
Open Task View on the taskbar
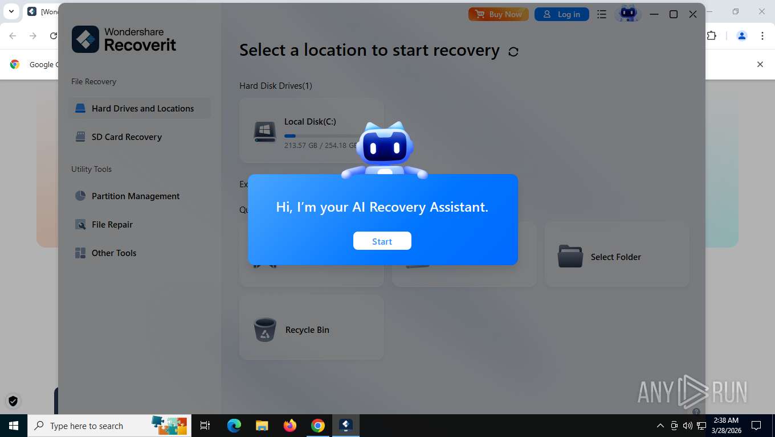point(205,426)
